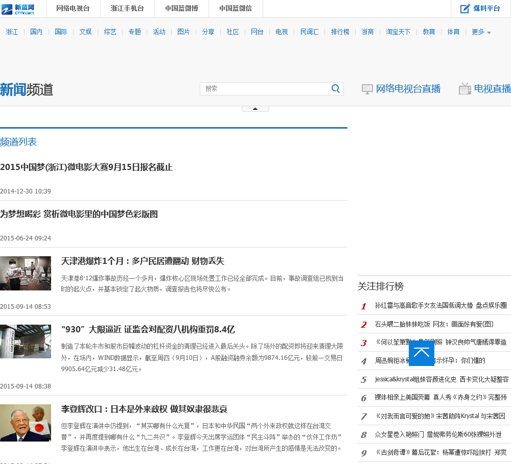The height and width of the screenshot is (464, 511).
Task: Click the blue back-to-top arrow button
Action: pyautogui.click(x=422, y=353)
